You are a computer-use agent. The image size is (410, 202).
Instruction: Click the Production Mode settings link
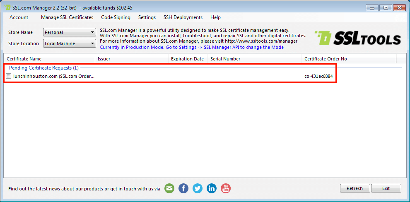[192, 47]
